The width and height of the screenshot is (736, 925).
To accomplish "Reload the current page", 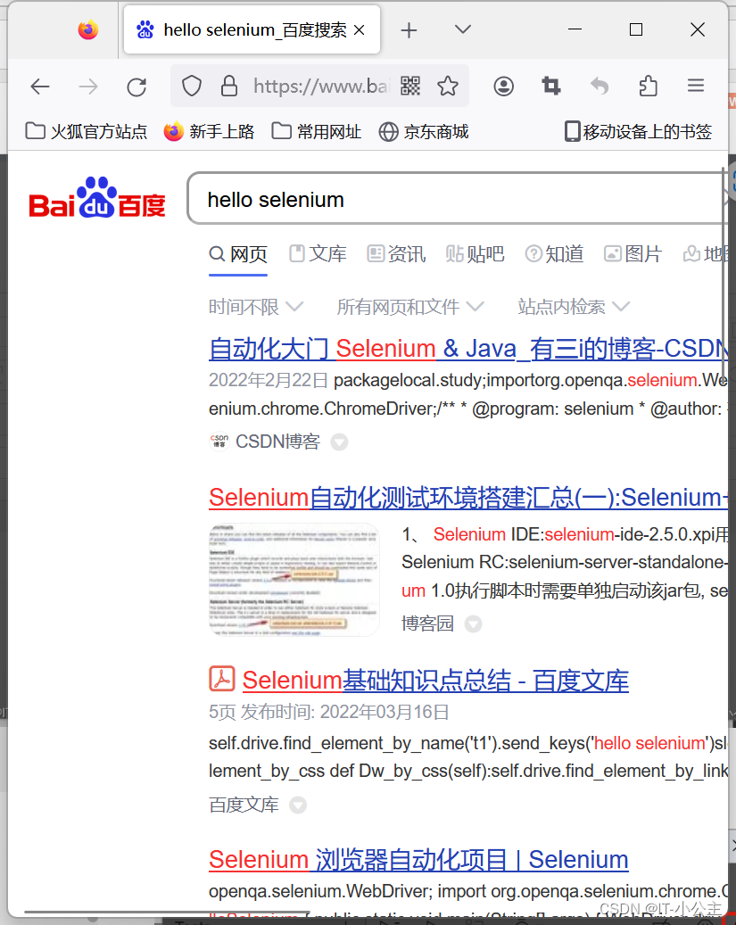I will click(x=136, y=86).
